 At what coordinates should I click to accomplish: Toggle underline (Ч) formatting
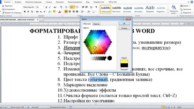(x=32, y=12)
